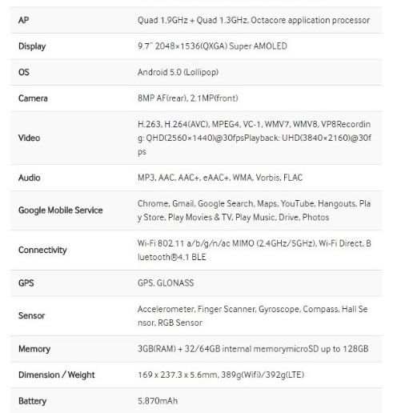Select the Memory row label
The height and width of the screenshot is (413, 393).
point(34,349)
